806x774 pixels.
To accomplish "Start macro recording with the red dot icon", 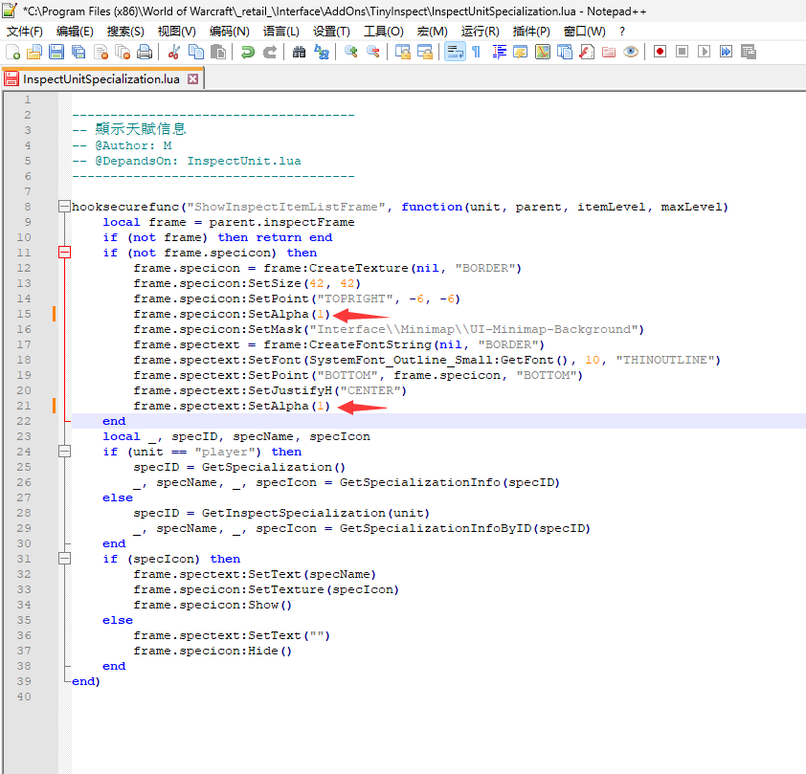I will (x=660, y=52).
